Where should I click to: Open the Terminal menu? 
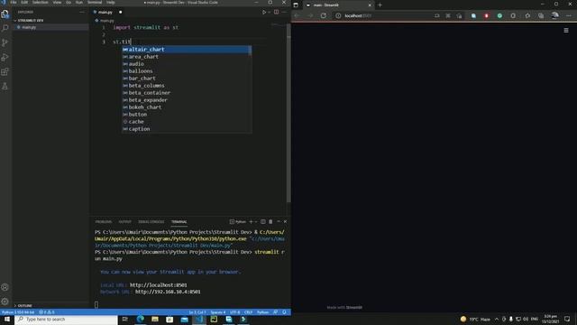(95, 2)
